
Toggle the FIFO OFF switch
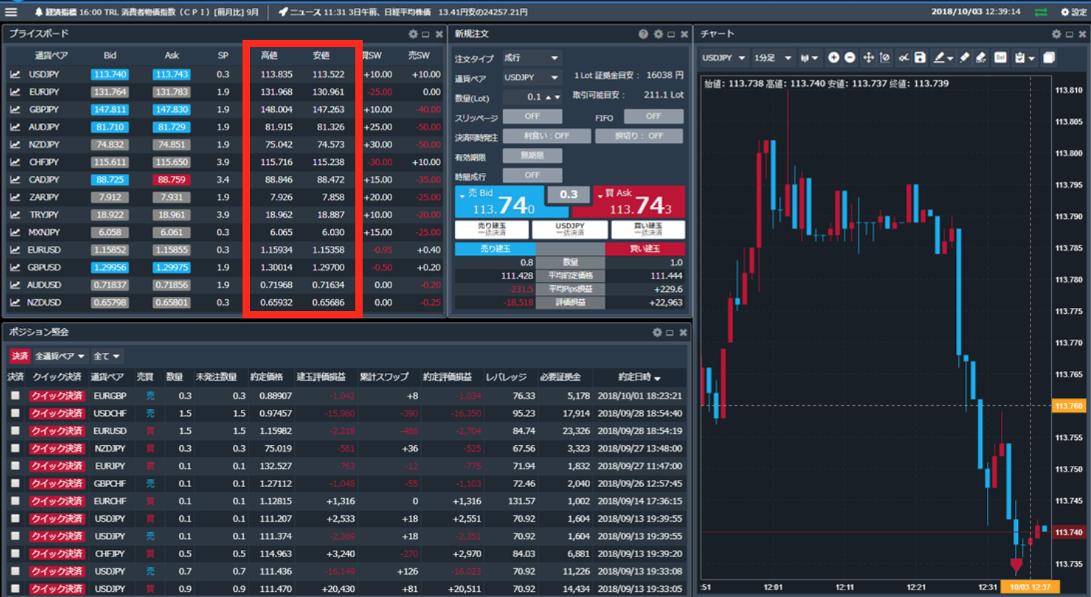pos(653,116)
